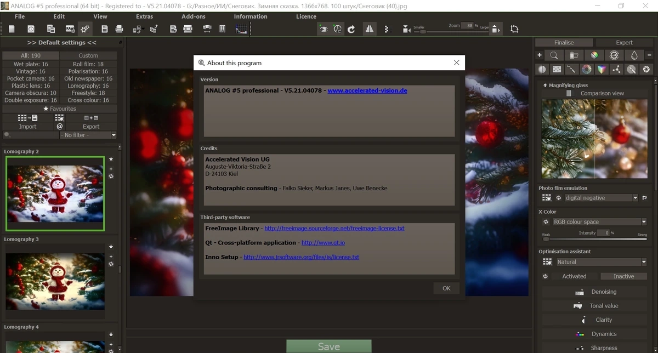Adjust the X Color Intensity slider

tap(595, 239)
